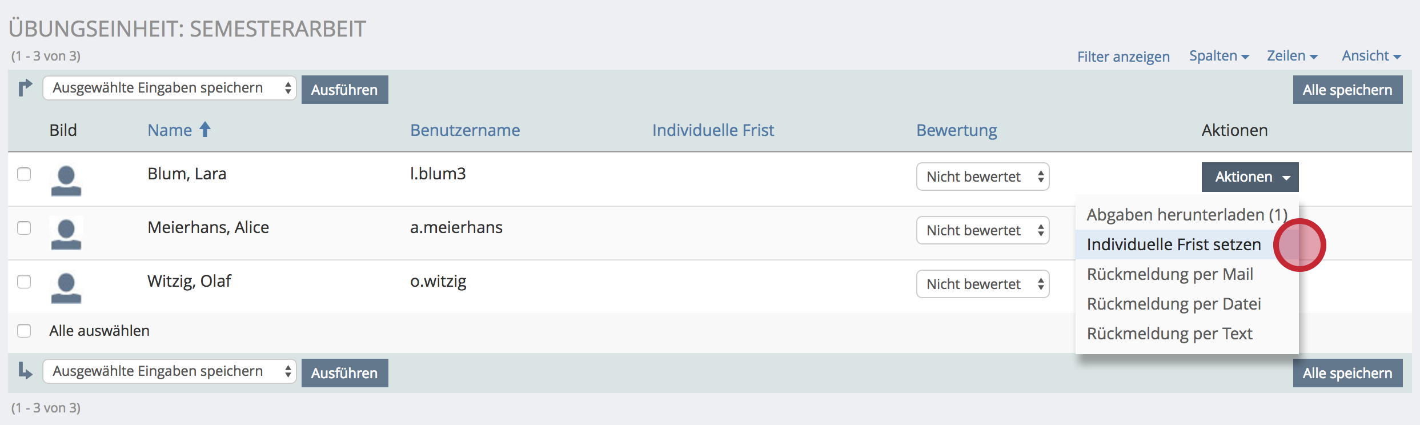1420x425 pixels.
Task: Click Olaf Witzig's avatar icon
Action: (x=66, y=288)
